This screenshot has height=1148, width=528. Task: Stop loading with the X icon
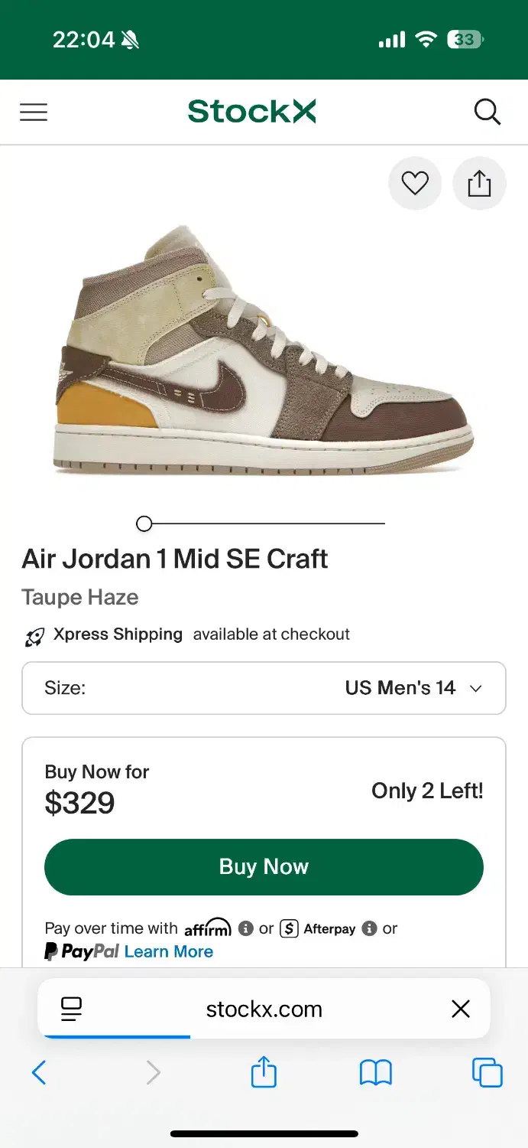point(461,1009)
